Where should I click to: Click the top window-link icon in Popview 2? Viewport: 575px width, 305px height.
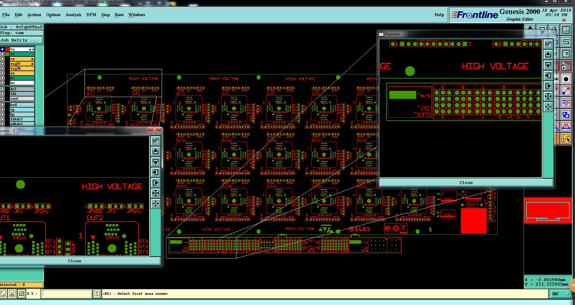155,141
